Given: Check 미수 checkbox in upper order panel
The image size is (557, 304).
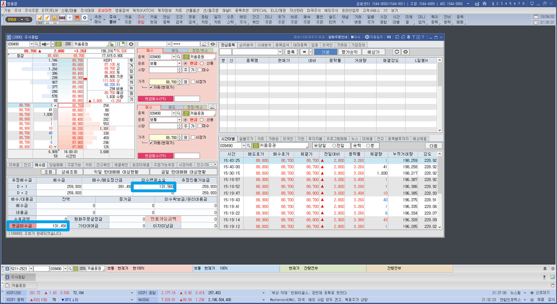Looking at the screenshot, I should coord(199,70).
